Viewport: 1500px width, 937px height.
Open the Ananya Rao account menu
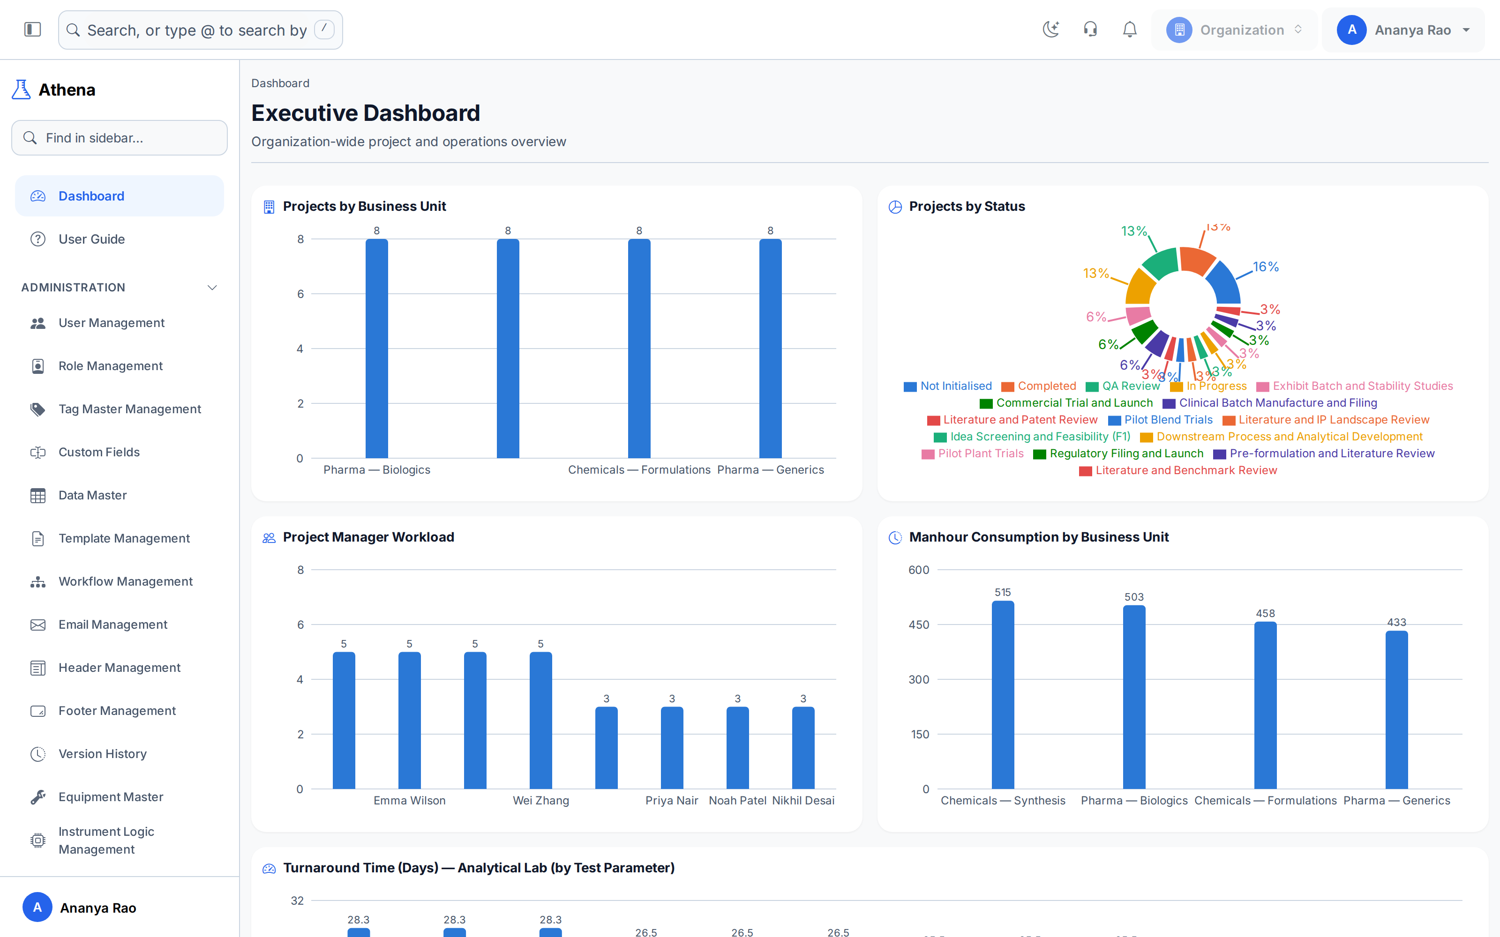1403,30
